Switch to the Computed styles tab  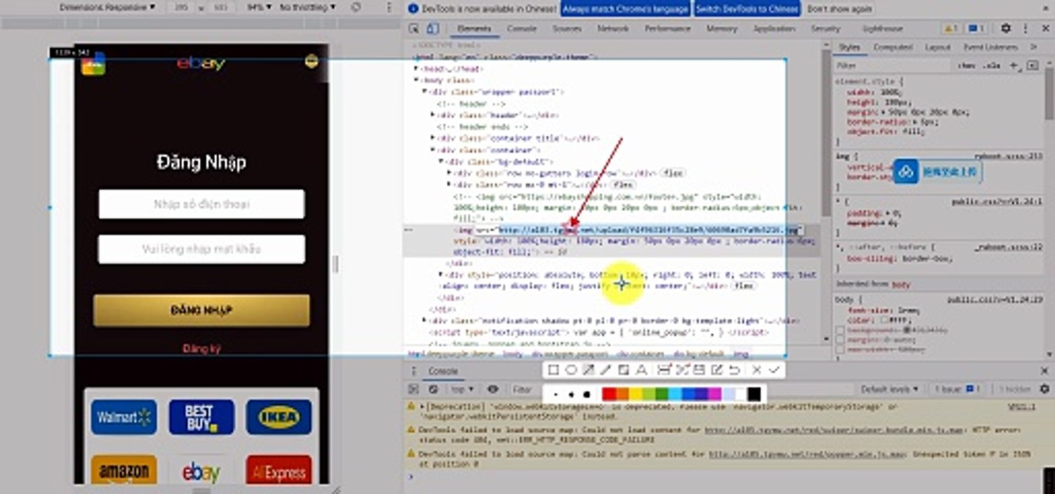point(892,47)
